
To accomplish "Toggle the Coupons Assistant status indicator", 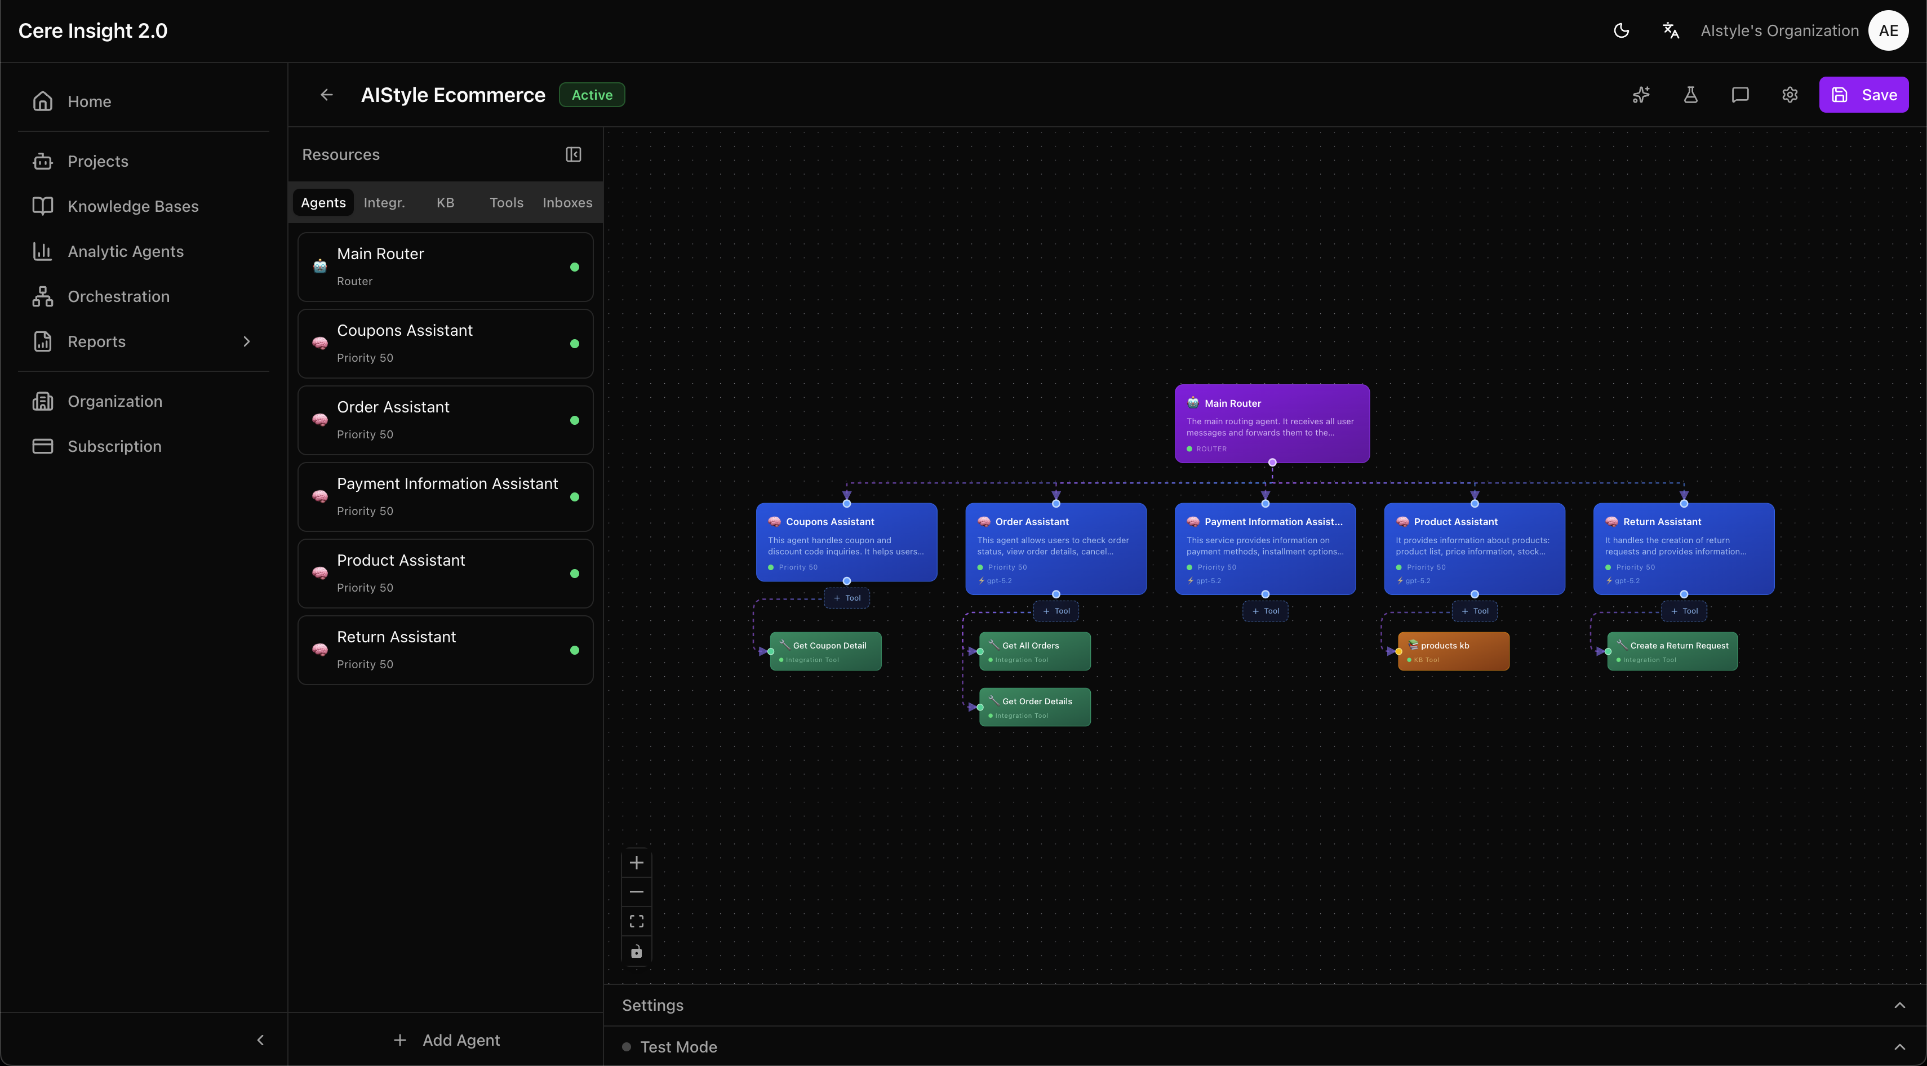I will [x=574, y=343].
